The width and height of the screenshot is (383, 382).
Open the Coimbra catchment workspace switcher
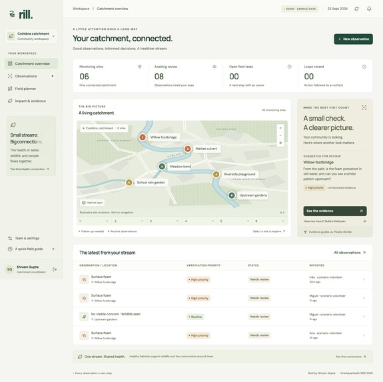coord(31,36)
